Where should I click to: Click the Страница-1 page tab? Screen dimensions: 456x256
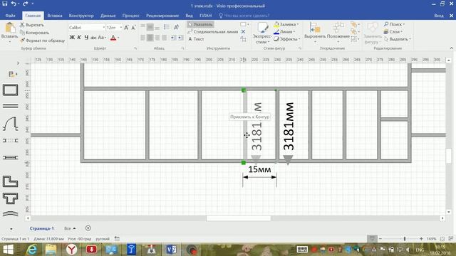41,228
